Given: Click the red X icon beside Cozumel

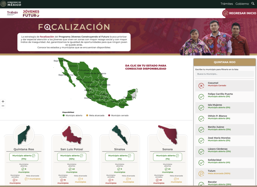Looking at the screenshot, I should (201, 86).
